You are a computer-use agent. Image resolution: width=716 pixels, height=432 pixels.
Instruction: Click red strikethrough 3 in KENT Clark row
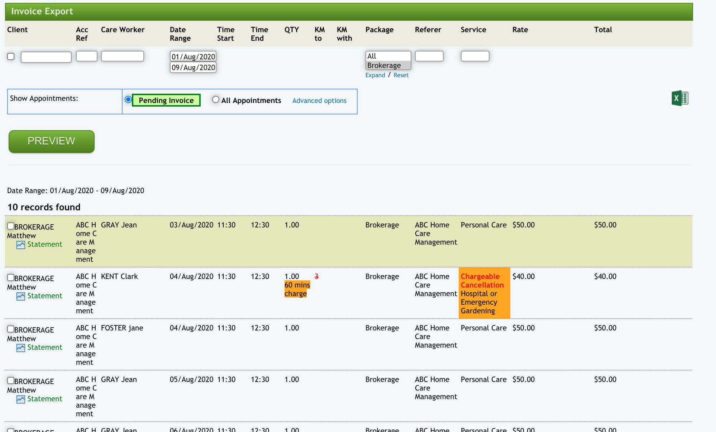click(316, 276)
